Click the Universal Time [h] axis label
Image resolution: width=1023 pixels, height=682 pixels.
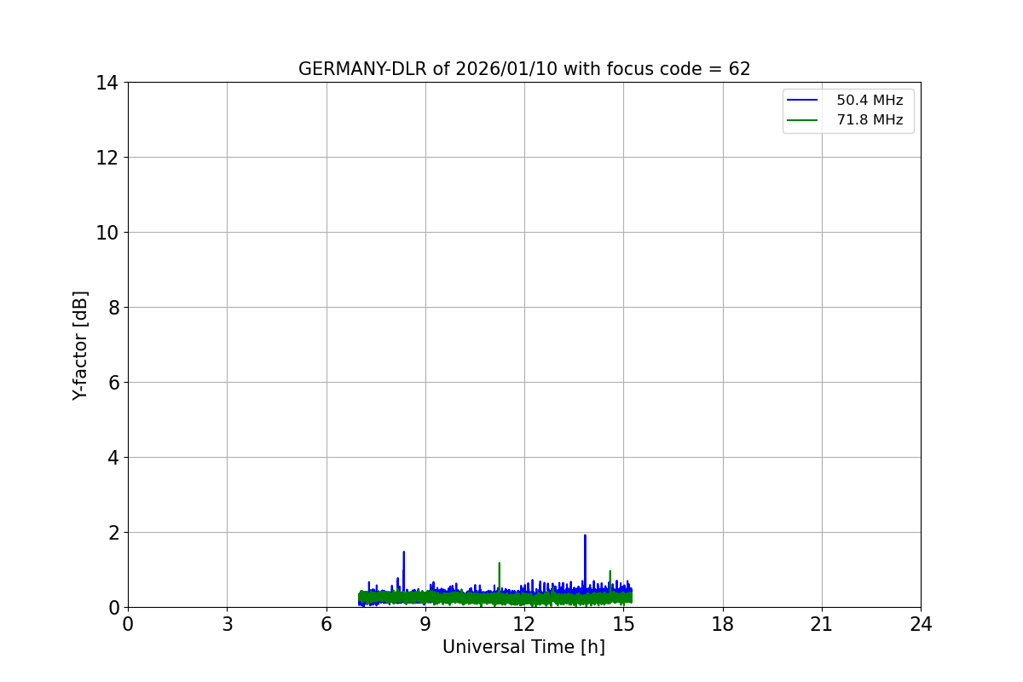click(523, 647)
